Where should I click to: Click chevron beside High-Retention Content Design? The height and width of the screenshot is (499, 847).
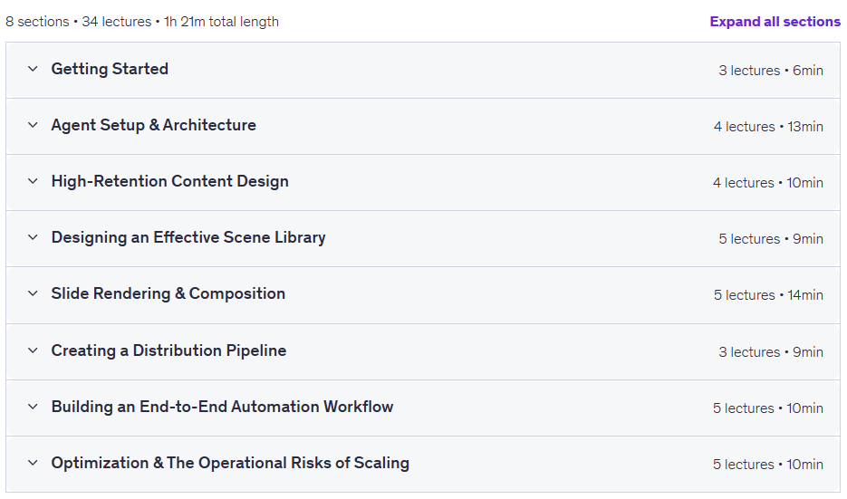33,181
